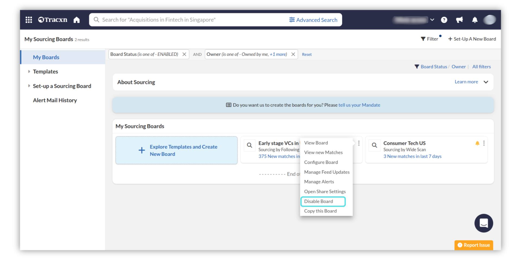Screen dimensions: 521x260
Task: Expand the About Sourcing section chevron
Action: click(486, 82)
